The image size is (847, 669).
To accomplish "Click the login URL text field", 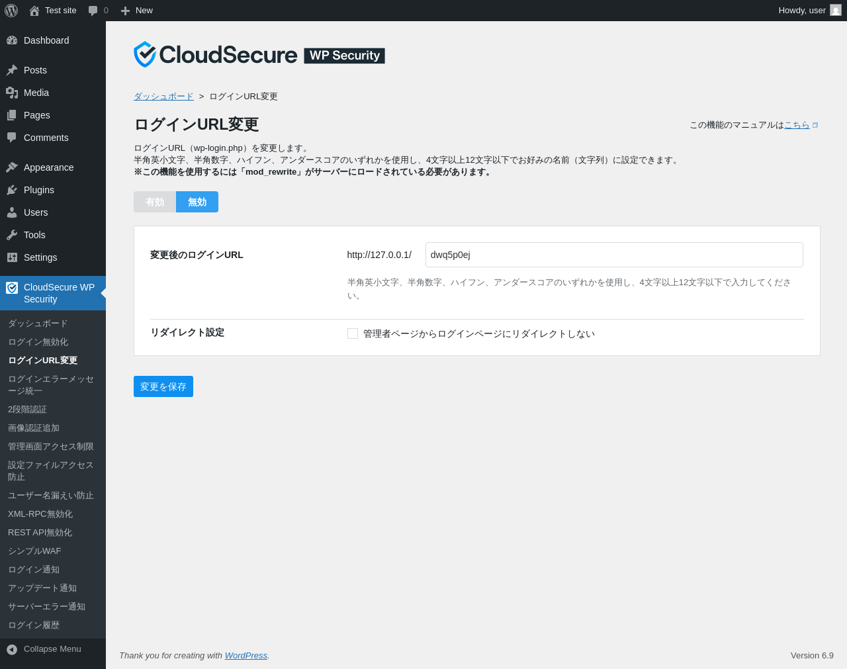I will pos(614,255).
